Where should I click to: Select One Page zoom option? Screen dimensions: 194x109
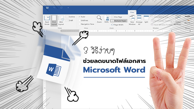[116, 17]
